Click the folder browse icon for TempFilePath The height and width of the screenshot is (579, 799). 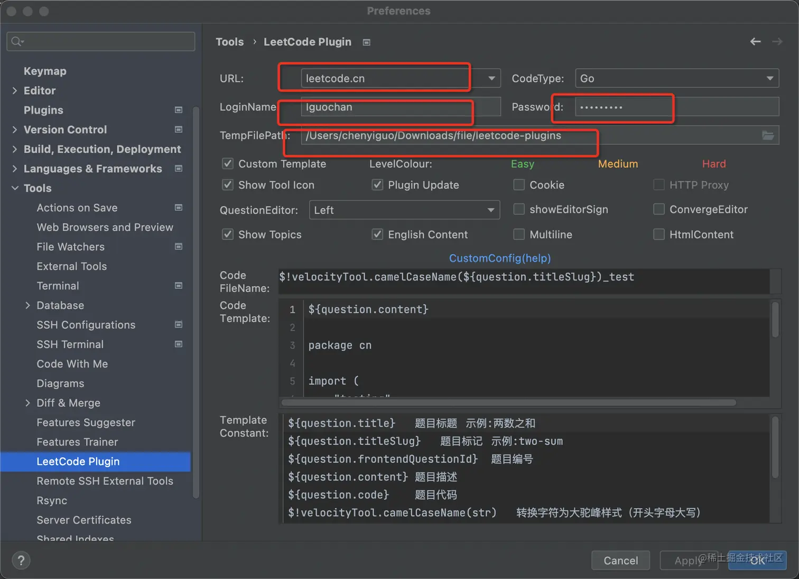pos(768,135)
